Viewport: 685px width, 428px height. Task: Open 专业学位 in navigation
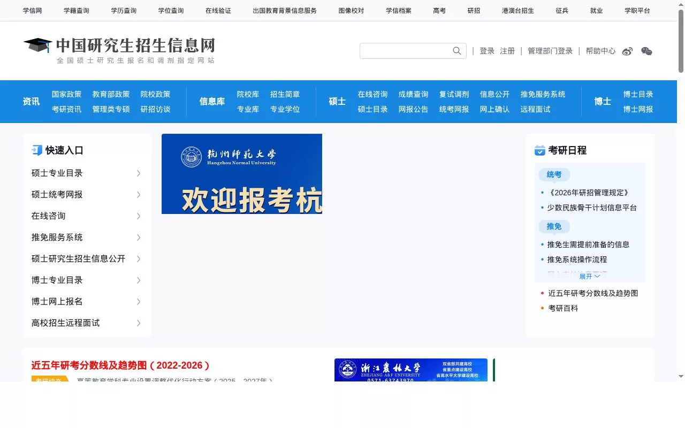tap(285, 109)
